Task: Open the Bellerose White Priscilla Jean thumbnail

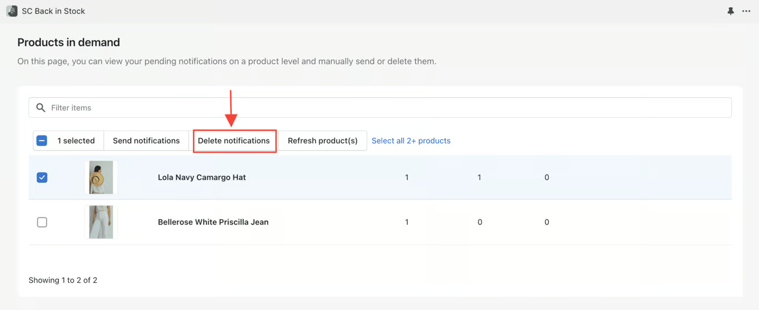Action: (x=101, y=222)
